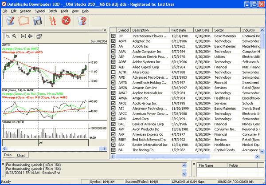Click the symbol table scroll up arrow
The image size is (266, 185).
pyautogui.click(x=262, y=30)
